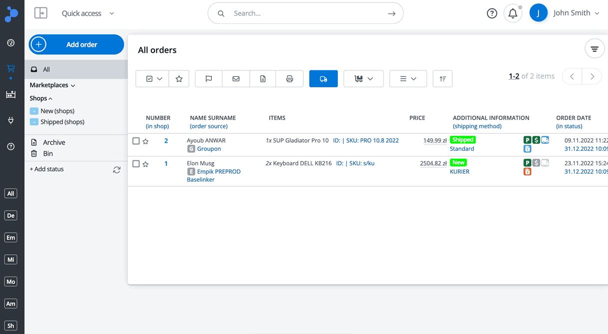608x334 pixels.
Task: Open the integrations plug icon in left rail
Action: (x=11, y=120)
